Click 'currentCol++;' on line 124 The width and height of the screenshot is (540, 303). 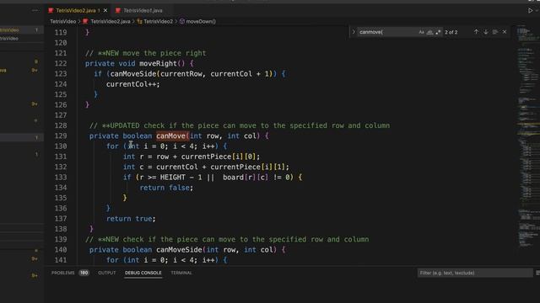133,84
